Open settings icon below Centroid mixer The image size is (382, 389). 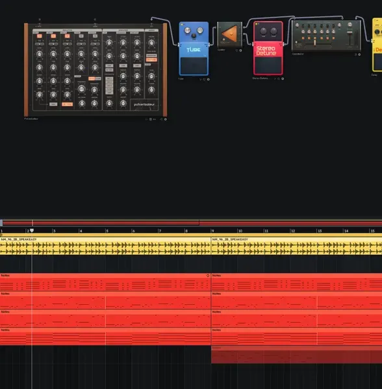tap(359, 54)
